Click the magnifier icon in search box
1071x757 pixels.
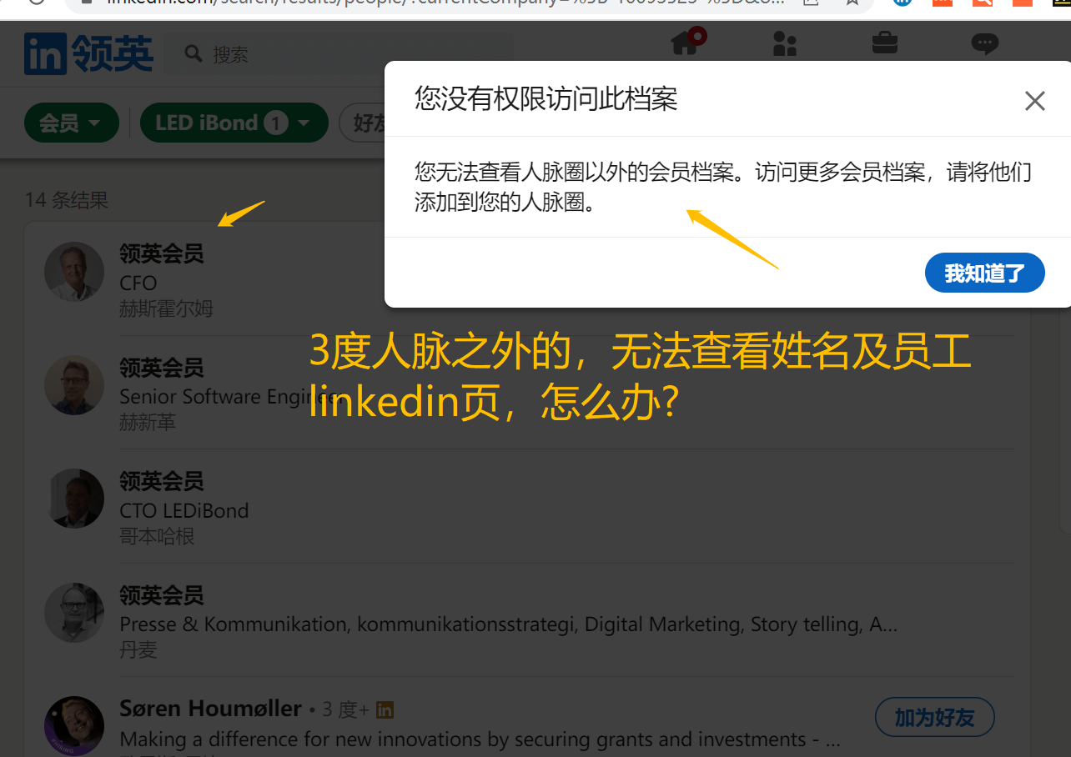click(x=194, y=54)
